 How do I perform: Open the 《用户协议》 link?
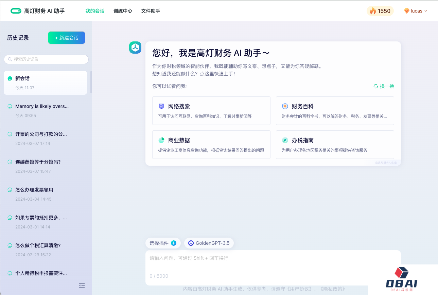point(299,289)
